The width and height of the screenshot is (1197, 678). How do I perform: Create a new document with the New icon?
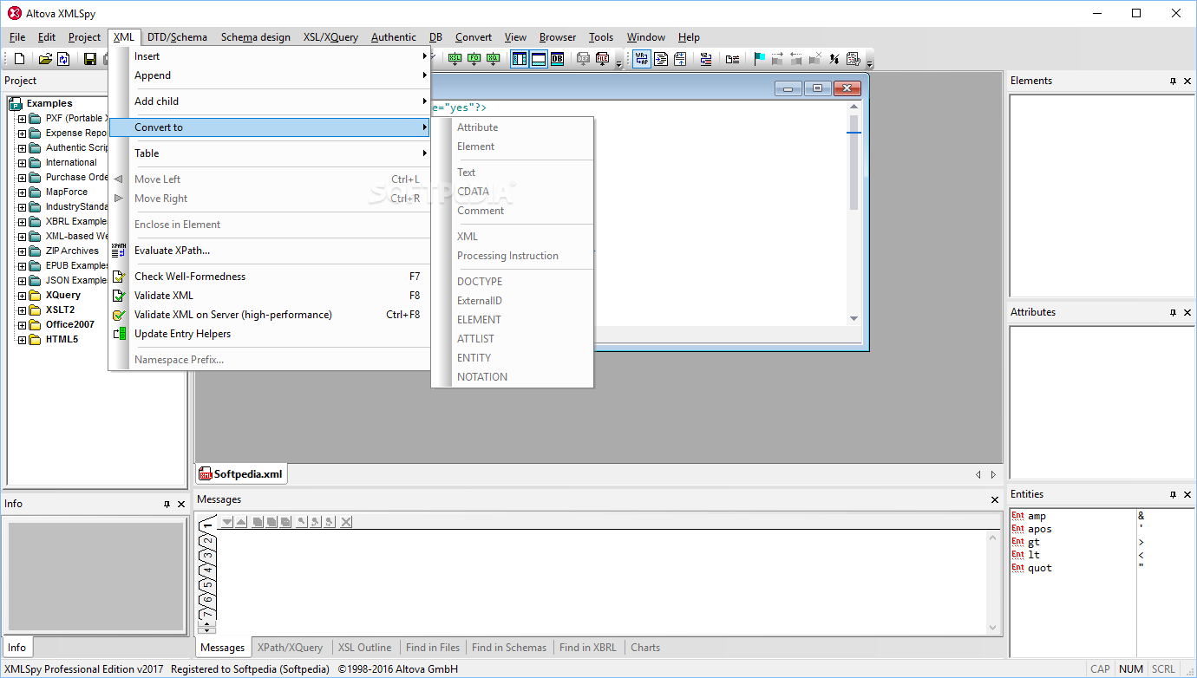[x=20, y=59]
